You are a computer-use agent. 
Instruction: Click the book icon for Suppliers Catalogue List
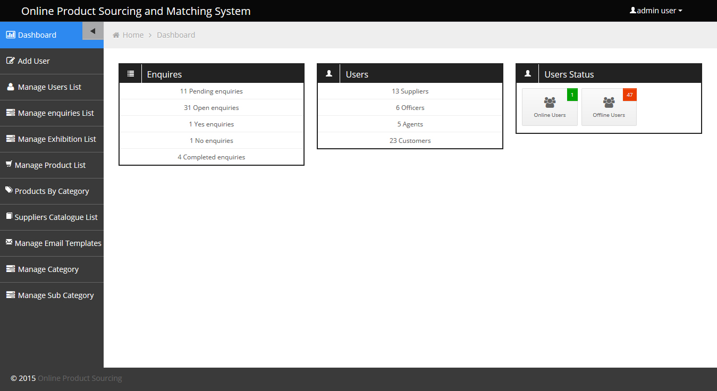click(x=9, y=216)
